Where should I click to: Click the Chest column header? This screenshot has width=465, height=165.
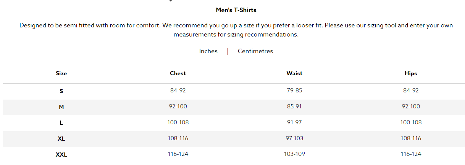tap(178, 73)
